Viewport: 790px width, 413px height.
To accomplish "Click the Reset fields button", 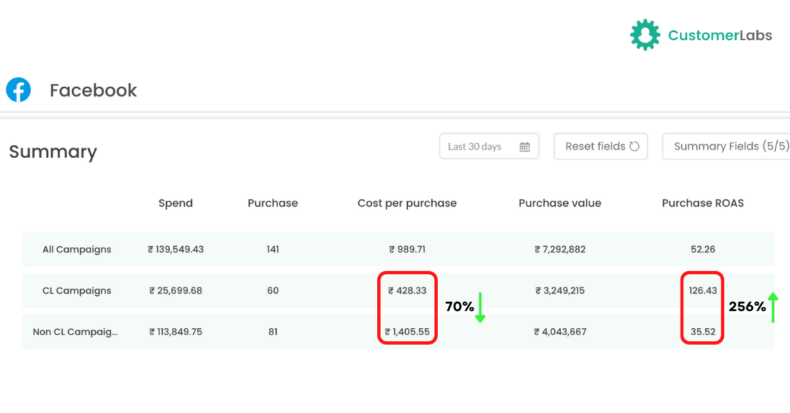I will [x=601, y=147].
